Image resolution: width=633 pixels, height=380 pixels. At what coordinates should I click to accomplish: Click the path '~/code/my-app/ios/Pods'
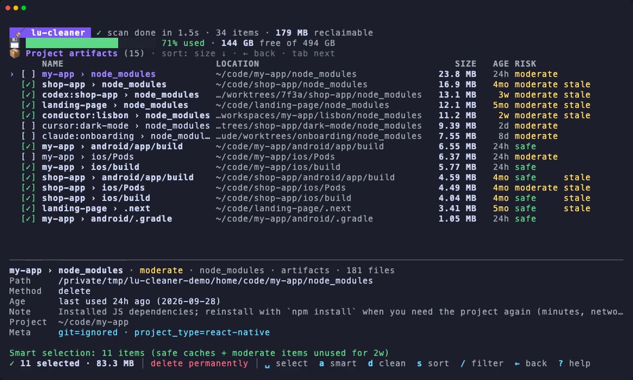pos(275,157)
